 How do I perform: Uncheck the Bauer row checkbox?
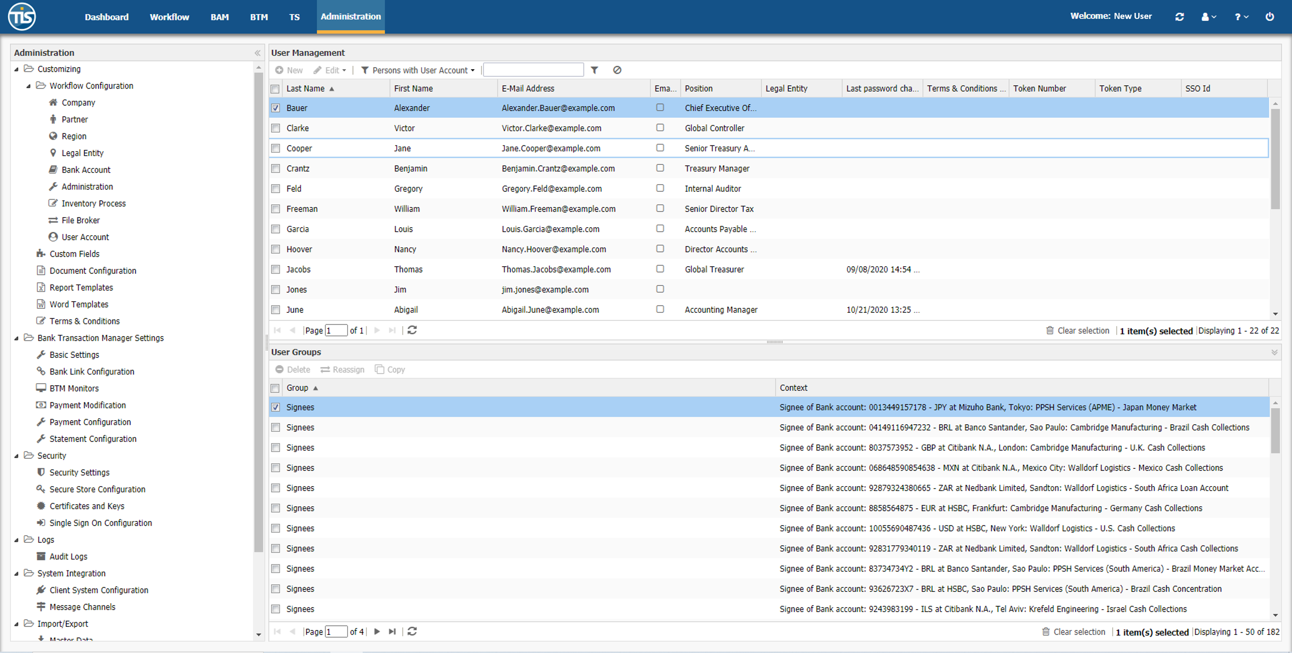[275, 108]
